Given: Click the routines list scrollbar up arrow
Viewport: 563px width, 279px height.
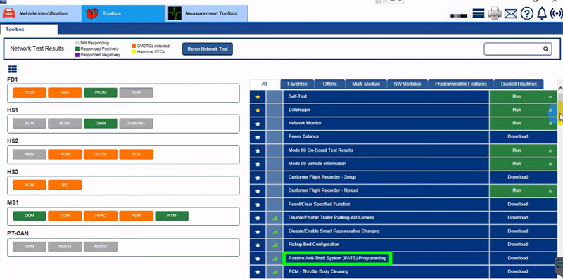Looking at the screenshot, I should pyautogui.click(x=560, y=88).
